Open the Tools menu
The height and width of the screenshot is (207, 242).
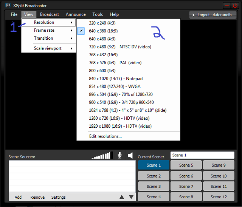coord(98,14)
